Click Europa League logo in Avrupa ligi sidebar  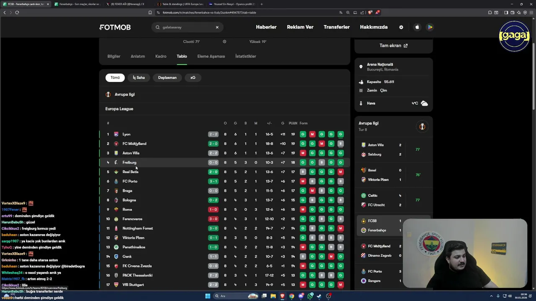(x=422, y=127)
